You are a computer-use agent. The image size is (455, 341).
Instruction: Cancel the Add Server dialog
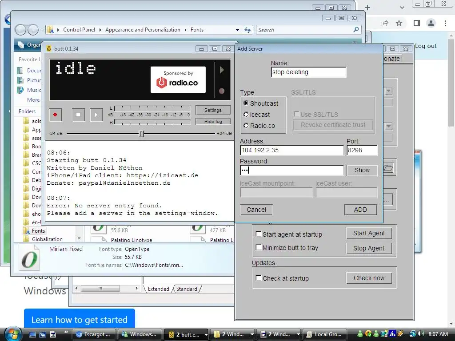256,210
